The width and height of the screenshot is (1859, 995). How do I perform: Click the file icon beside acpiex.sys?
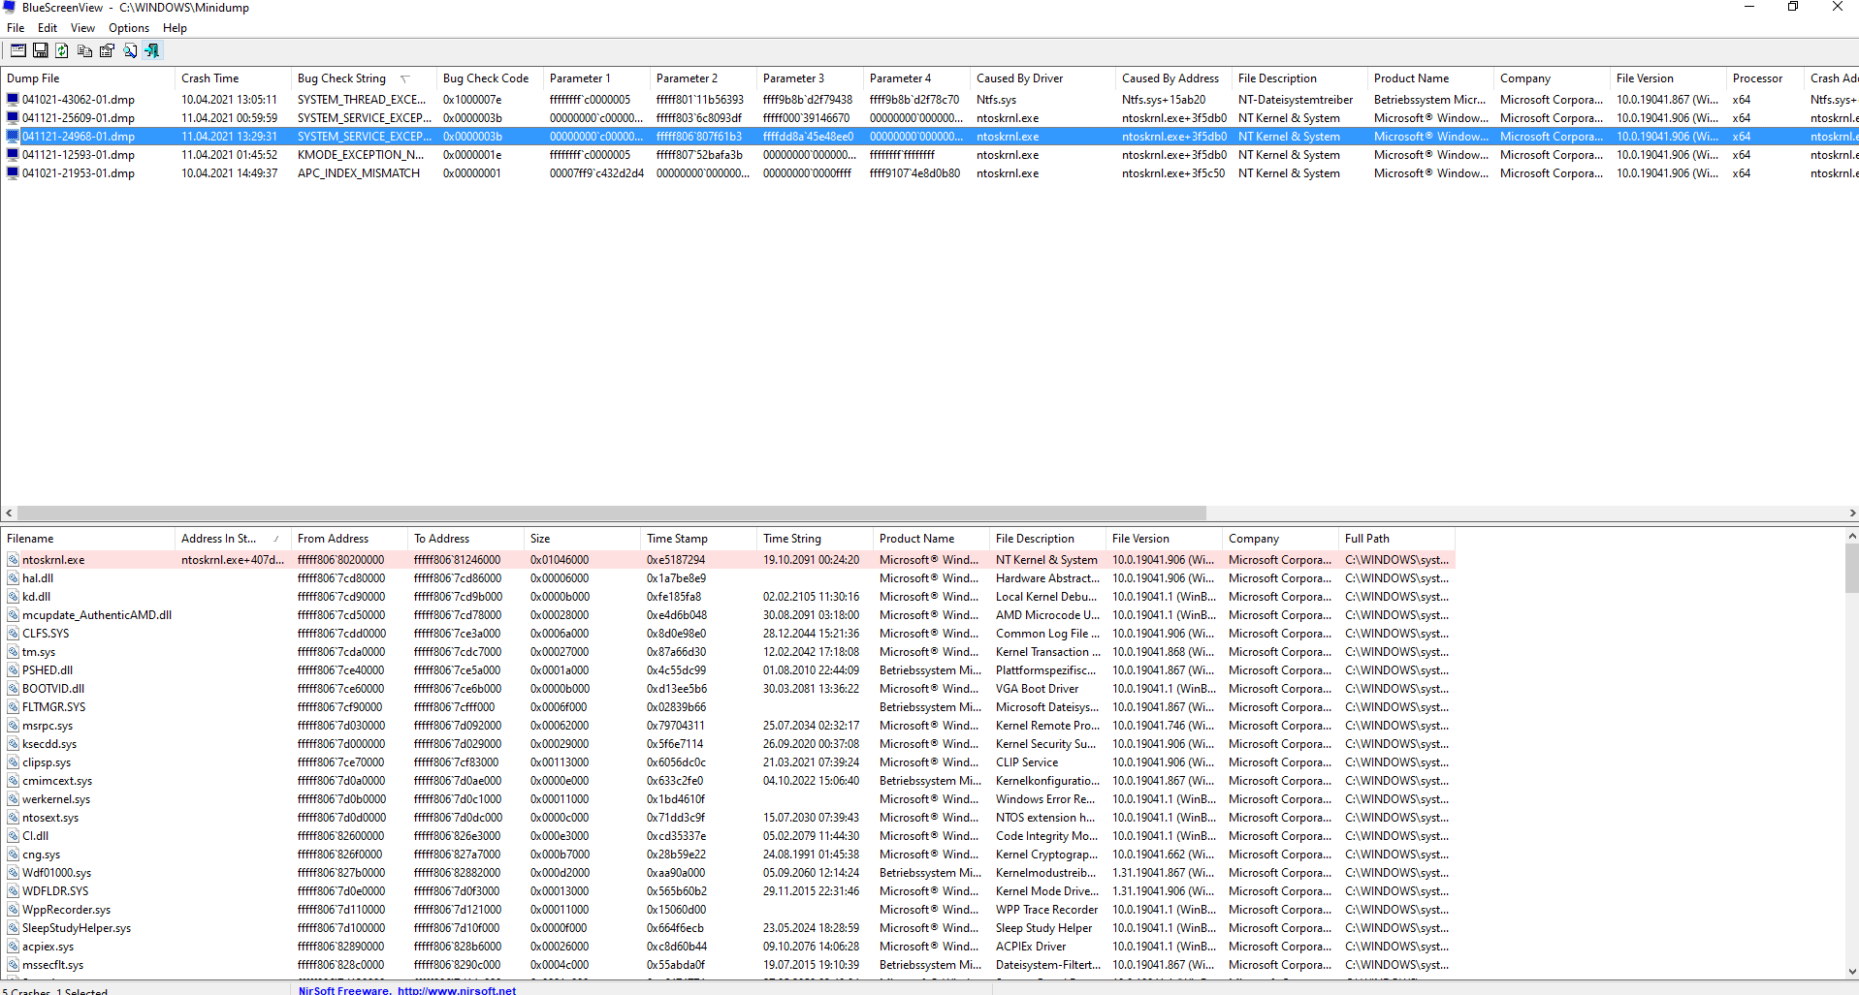(13, 946)
